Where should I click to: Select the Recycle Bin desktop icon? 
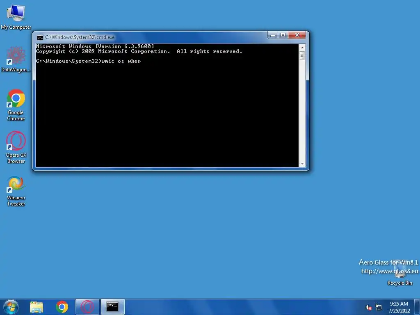pos(399,273)
